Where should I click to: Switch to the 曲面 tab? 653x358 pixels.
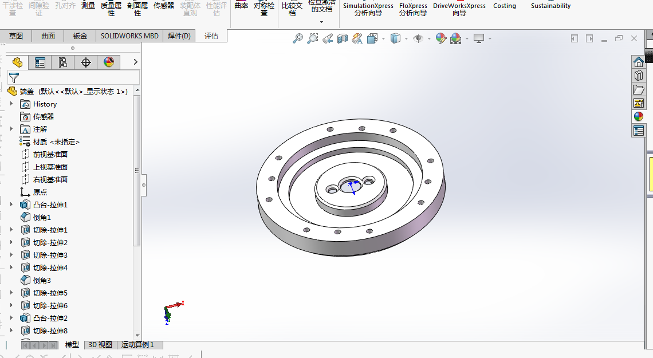pyautogui.click(x=48, y=36)
